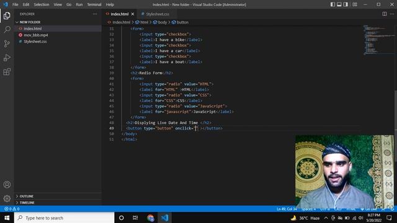This screenshot has height=223, width=397.
Task: Open the Terminal menu
Action: click(x=94, y=4)
